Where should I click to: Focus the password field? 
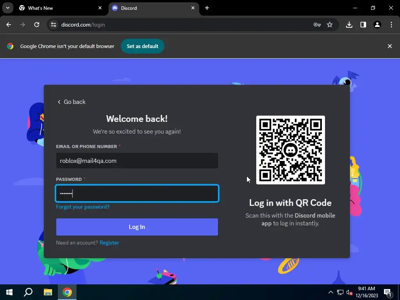[137, 193]
